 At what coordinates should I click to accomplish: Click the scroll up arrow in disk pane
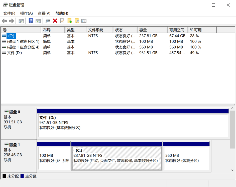[232, 108]
